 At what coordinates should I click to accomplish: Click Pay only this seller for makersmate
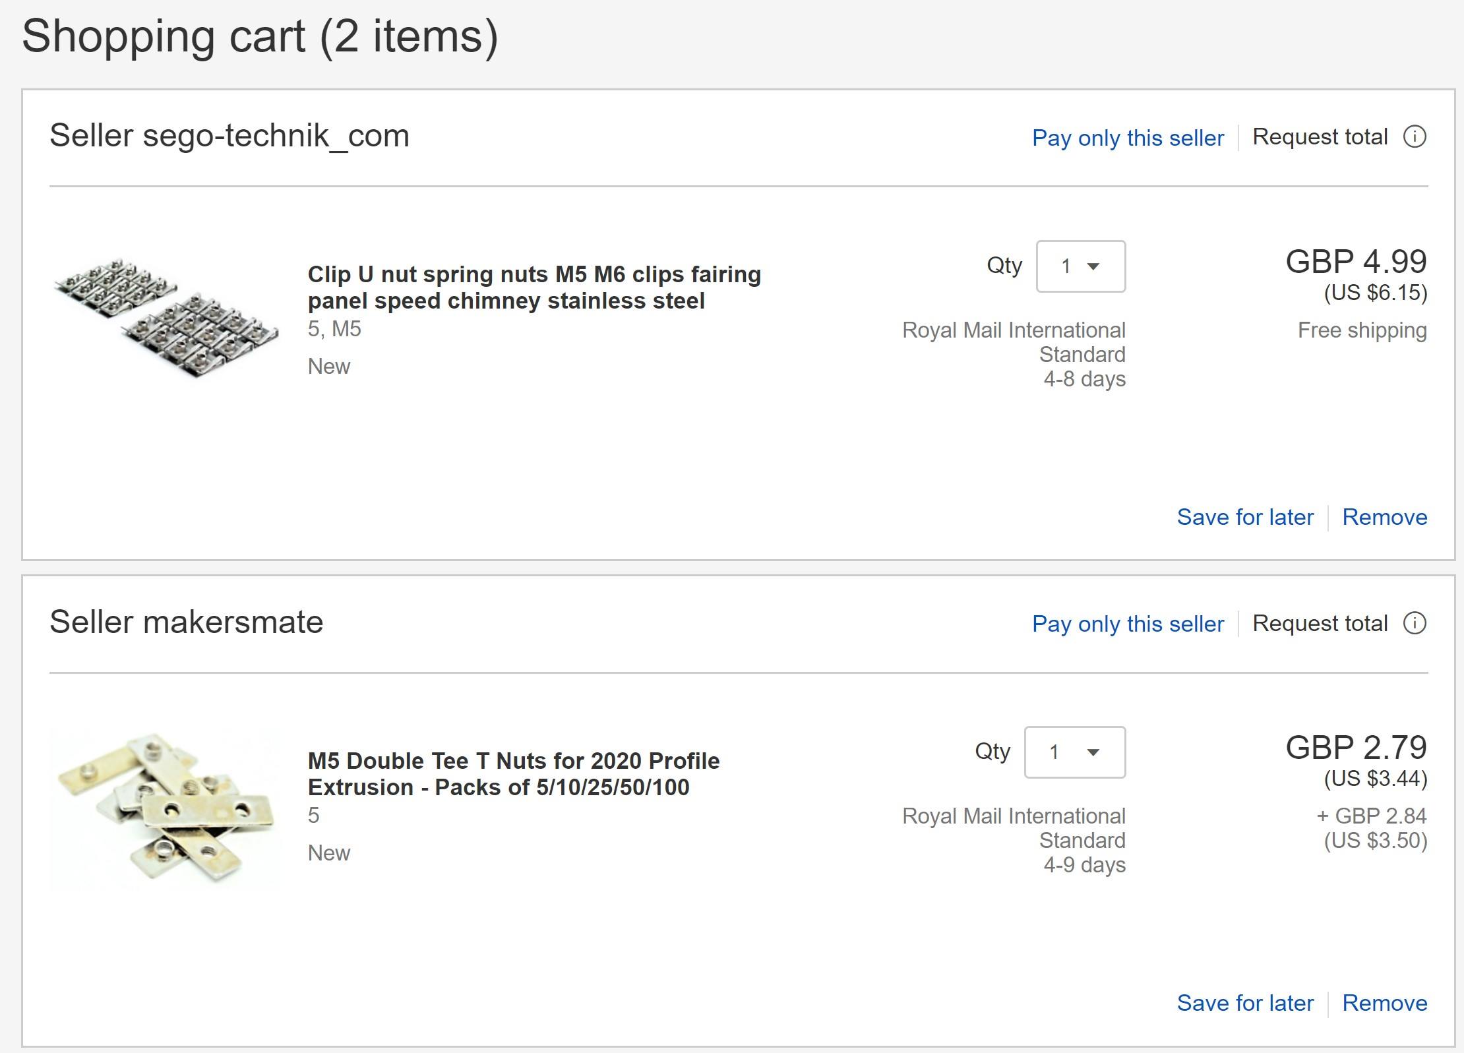(x=1128, y=624)
